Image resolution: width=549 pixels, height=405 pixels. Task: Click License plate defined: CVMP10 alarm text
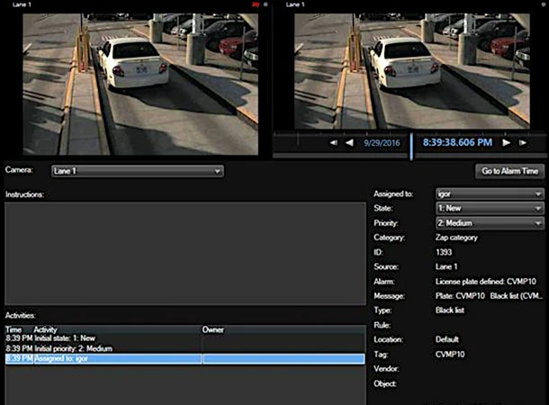click(486, 282)
